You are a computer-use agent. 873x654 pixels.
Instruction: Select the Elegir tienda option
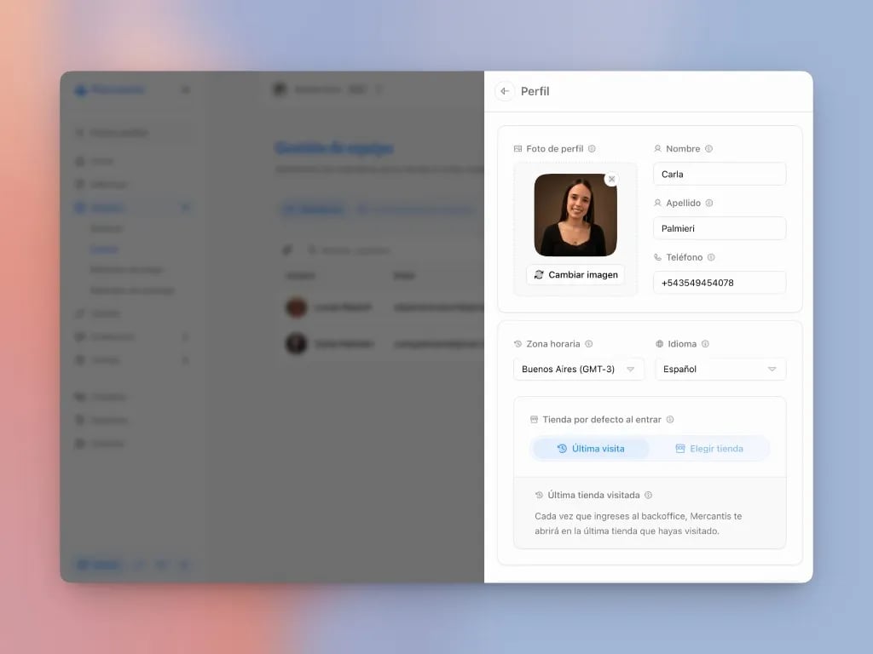pos(709,449)
